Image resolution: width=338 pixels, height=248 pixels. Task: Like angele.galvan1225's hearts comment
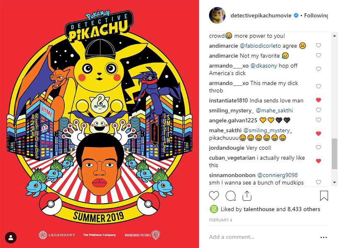(319, 120)
